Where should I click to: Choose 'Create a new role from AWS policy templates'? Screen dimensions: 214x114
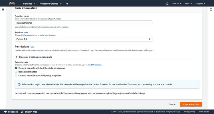[16, 76]
